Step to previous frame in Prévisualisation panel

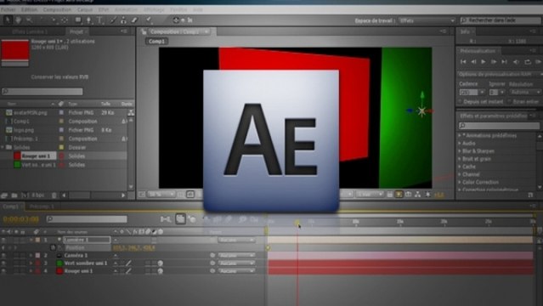click(473, 62)
